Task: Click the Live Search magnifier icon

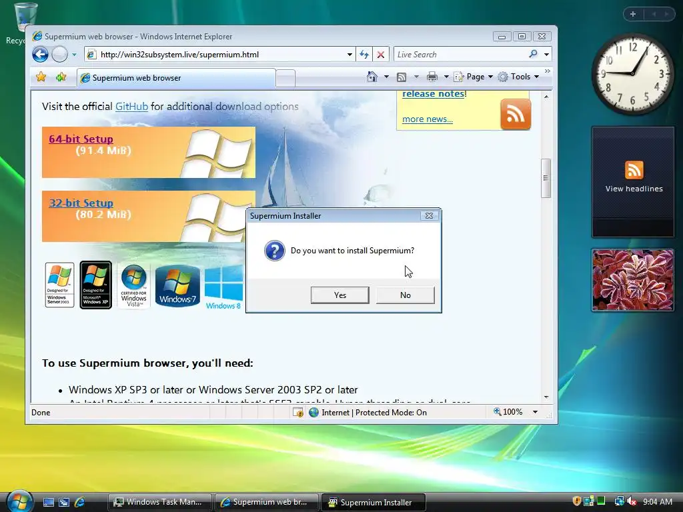Action: pos(533,54)
